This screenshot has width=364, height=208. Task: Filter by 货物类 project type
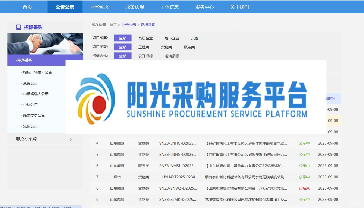click(167, 47)
